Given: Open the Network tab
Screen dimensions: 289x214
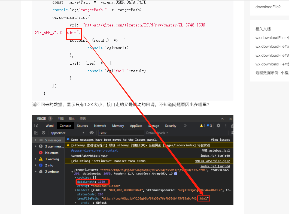Looking at the screenshot, I should [100, 126].
